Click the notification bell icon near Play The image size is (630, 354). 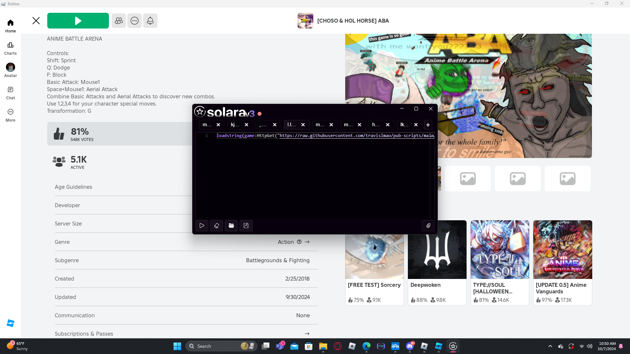click(150, 21)
